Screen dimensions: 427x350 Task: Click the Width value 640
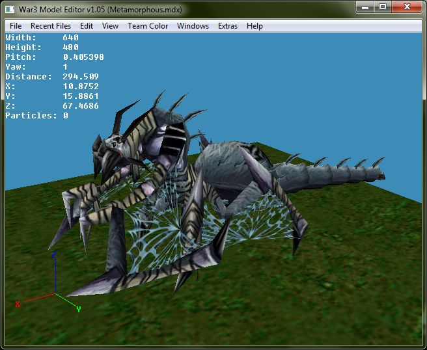click(70, 38)
